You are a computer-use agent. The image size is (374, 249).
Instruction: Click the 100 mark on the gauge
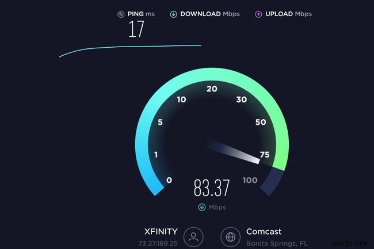[250, 180]
